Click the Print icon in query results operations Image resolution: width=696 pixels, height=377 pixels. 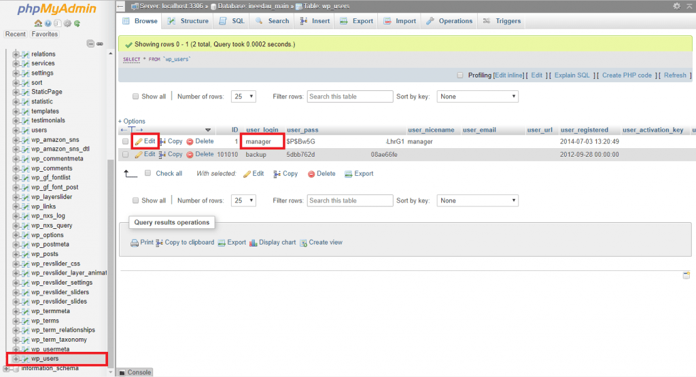point(135,243)
